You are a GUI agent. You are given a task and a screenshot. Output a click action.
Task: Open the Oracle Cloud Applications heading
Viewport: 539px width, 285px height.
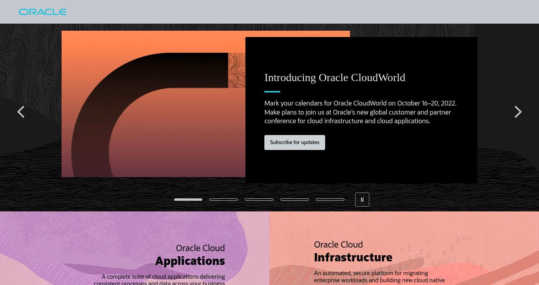190,255
